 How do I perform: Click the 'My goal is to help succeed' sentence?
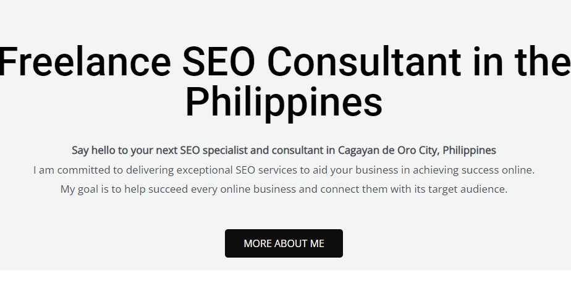(284, 189)
